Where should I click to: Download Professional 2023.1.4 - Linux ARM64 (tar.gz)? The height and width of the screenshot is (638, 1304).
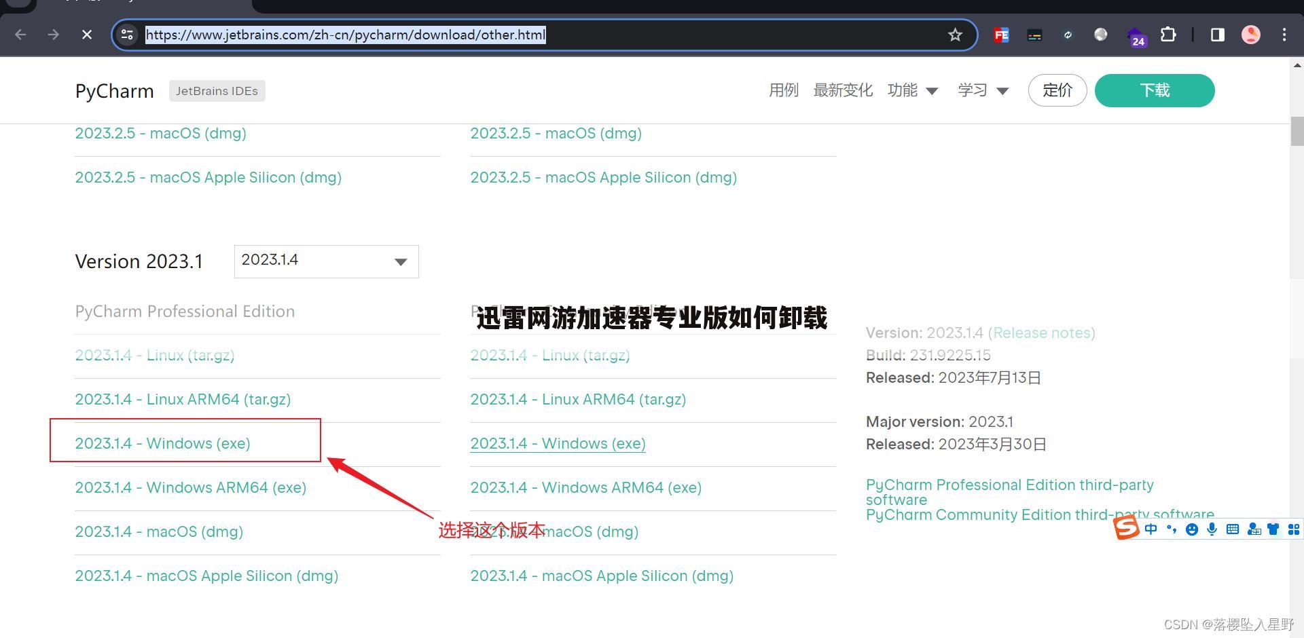pyautogui.click(x=183, y=399)
